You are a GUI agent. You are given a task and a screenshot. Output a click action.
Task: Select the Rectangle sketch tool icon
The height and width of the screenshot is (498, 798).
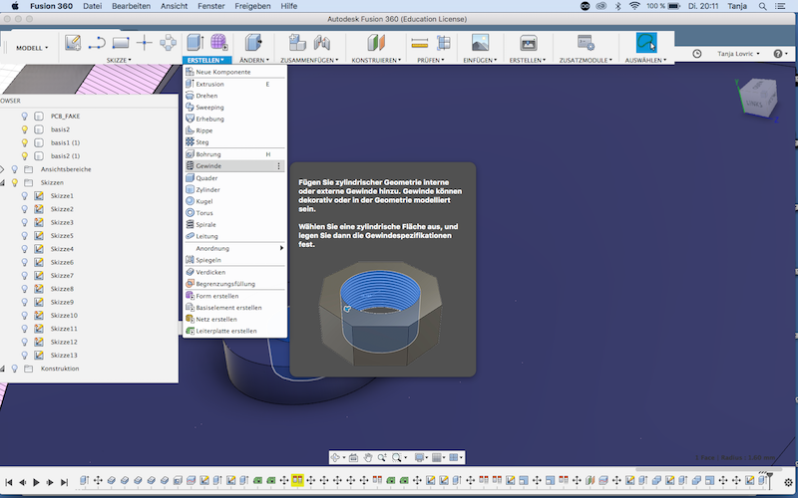pyautogui.click(x=121, y=43)
